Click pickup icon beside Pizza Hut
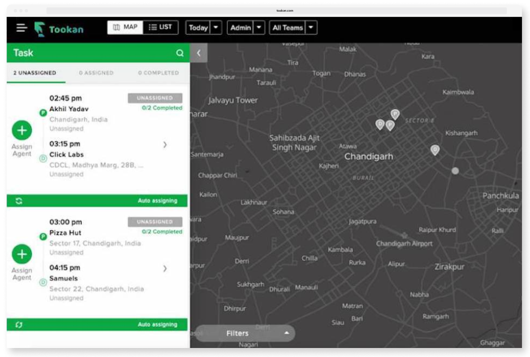530x357 pixels. tap(43, 236)
